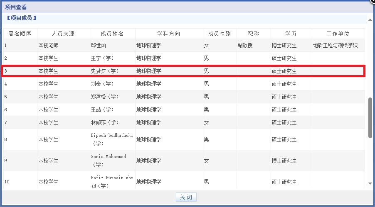Click the 成员姓名 column header
Image resolution: width=375 pixels, height=207 pixels.
coord(112,34)
